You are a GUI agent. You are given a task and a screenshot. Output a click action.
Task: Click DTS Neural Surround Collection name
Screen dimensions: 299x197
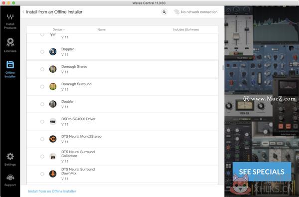pos(78,154)
